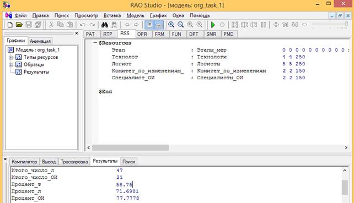Stop model execution circle button
This screenshot has width=354, height=203.
(x=222, y=25)
